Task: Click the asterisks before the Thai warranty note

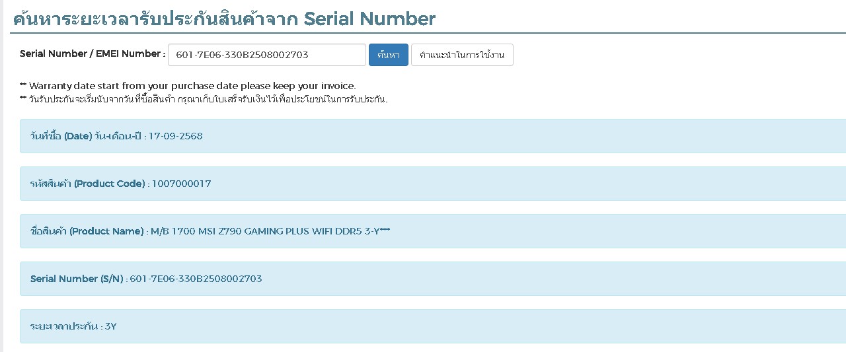Action: [x=23, y=98]
